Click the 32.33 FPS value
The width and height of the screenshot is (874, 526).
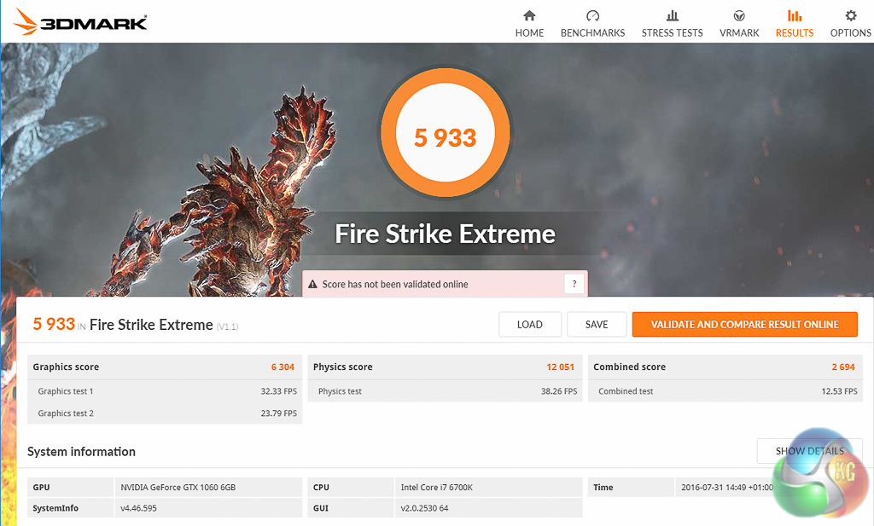279,391
